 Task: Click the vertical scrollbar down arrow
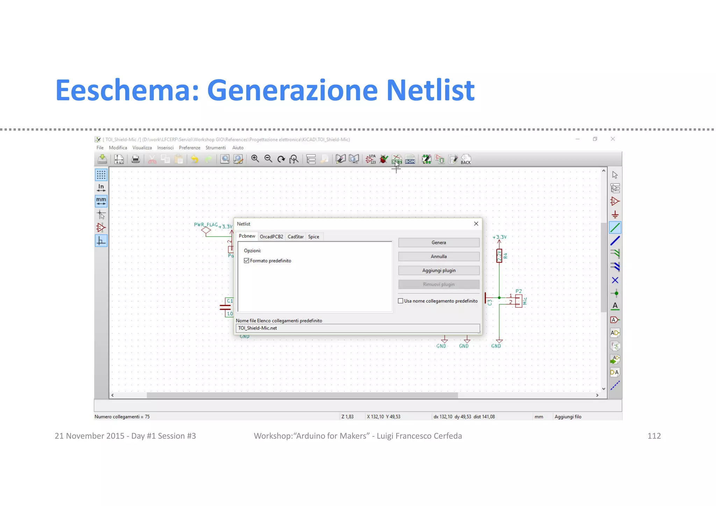(604, 389)
